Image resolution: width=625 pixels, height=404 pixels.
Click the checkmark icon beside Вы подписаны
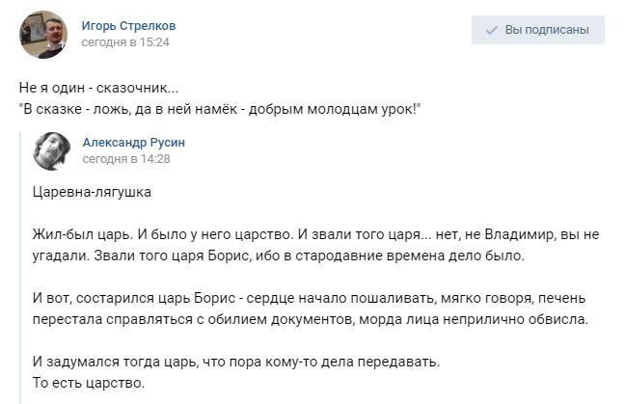click(x=492, y=30)
